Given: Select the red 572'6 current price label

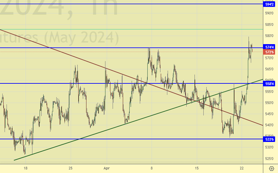Looking at the screenshot, I should [269, 52].
